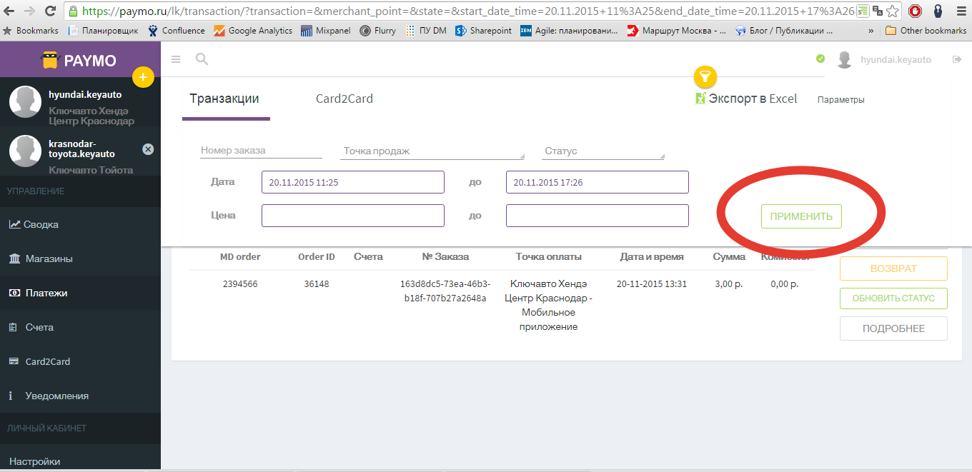Open the Маршрут Москва bookmark
Viewport: 972px width, 472px height.
tap(677, 31)
